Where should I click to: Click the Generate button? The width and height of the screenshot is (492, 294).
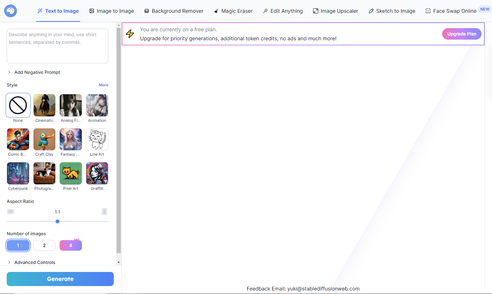60,279
